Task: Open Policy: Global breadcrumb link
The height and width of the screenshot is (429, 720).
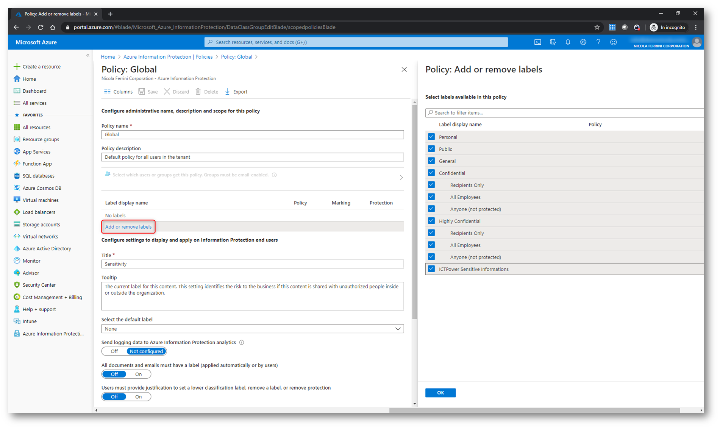Action: [236, 57]
